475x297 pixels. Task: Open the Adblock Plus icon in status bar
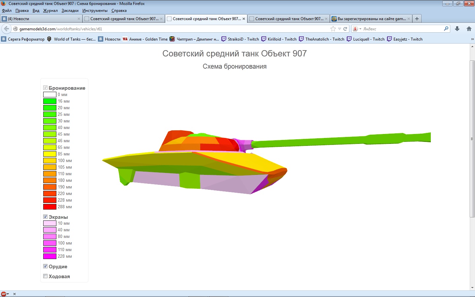pyautogui.click(x=4, y=294)
